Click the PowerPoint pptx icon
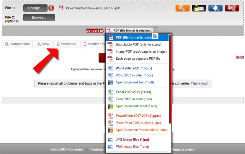 110,116
